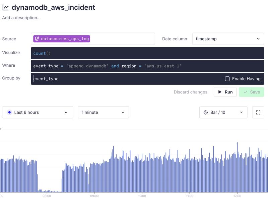This screenshot has height=199, width=268.
Task: Click the dynamodb_aws_incident title
Action: [x=53, y=7]
